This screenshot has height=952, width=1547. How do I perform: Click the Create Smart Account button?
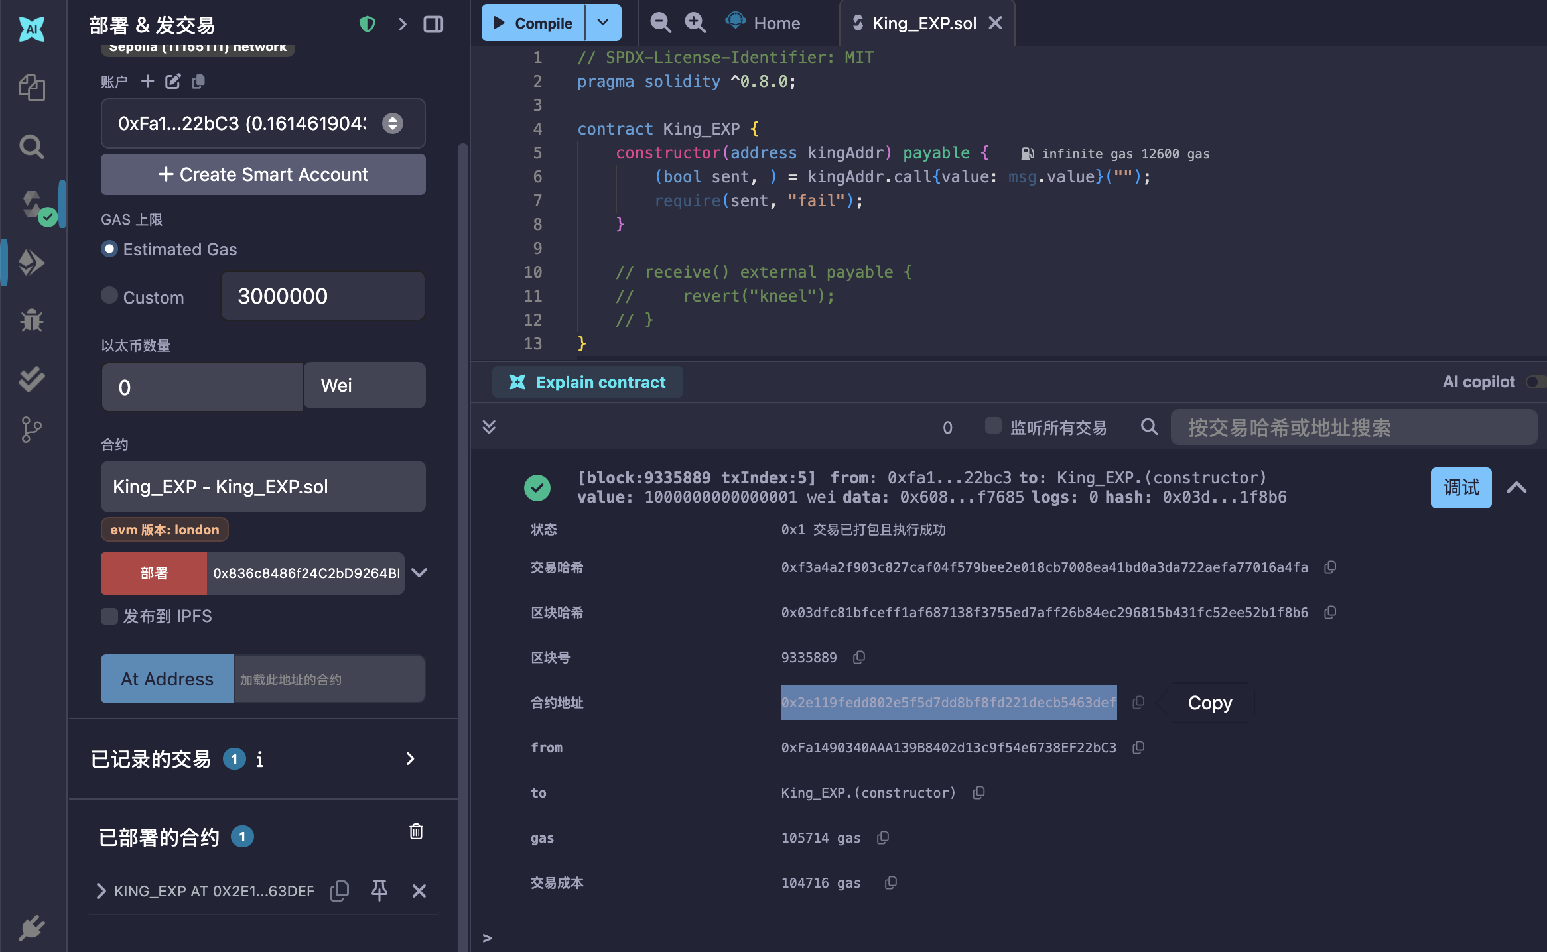click(263, 174)
